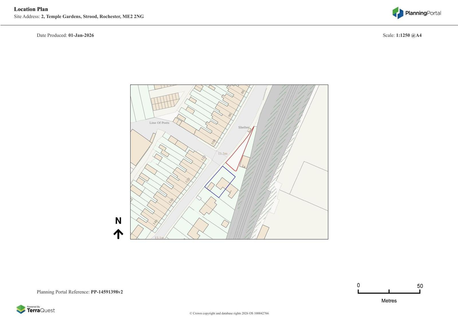Click the '50' scale bar value
The height and width of the screenshot is (324, 458).
420,286
